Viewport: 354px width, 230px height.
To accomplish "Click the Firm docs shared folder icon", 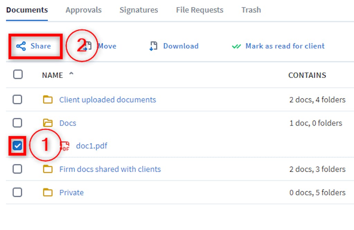I will (48, 169).
